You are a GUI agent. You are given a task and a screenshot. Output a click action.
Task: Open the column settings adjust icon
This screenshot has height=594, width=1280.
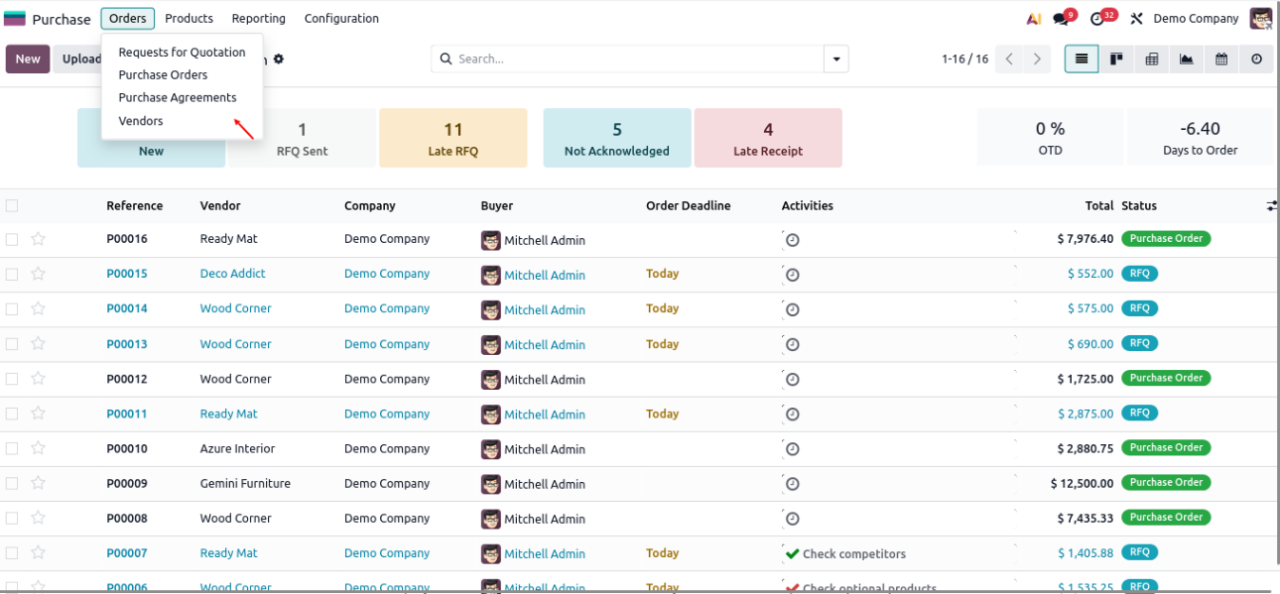(1271, 206)
